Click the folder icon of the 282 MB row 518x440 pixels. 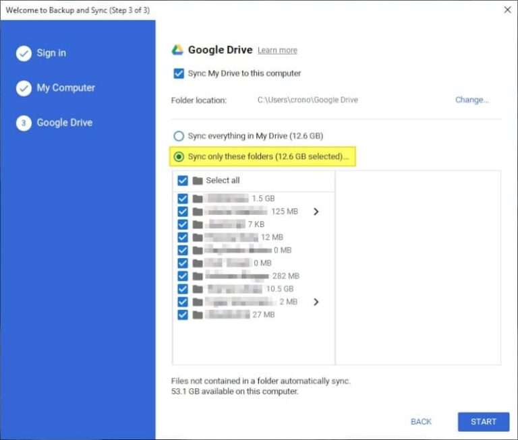[198, 276]
